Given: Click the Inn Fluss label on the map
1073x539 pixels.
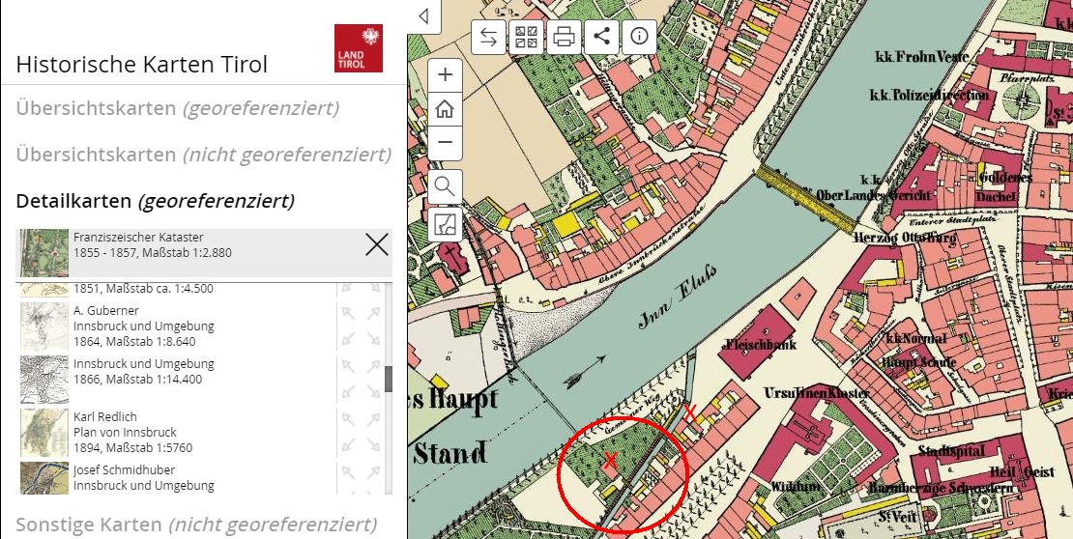Looking at the screenshot, I should click(678, 297).
